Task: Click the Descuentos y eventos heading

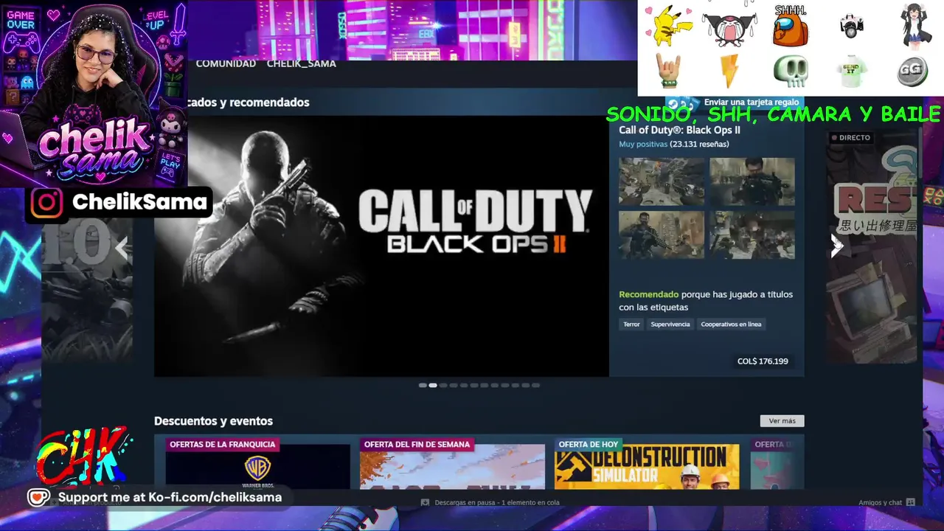Action: [x=213, y=421]
